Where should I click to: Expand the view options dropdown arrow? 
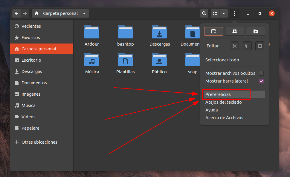point(224,13)
